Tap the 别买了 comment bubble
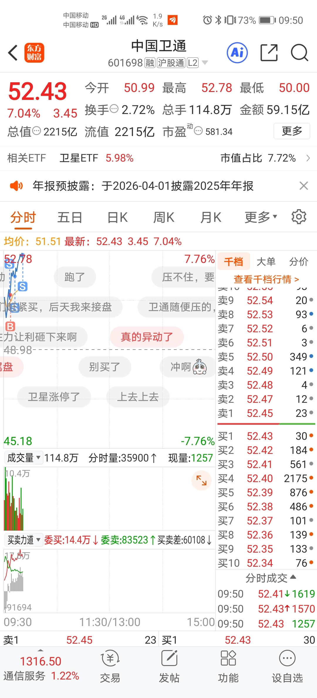The height and width of the screenshot is (698, 317). 105,367
